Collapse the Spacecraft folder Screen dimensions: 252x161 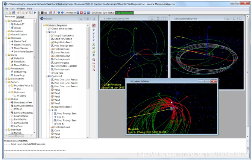pyautogui.click(x=6, y=21)
